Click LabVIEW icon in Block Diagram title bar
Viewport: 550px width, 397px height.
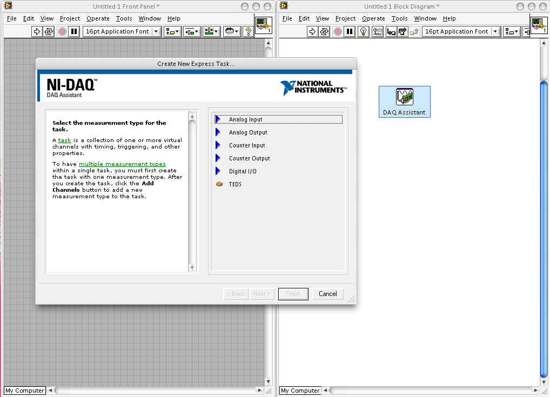284,5
